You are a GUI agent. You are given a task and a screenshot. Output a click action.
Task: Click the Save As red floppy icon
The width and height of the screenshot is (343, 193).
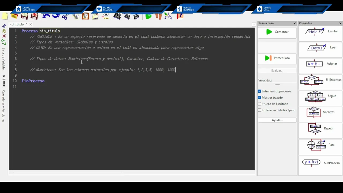click(34, 16)
